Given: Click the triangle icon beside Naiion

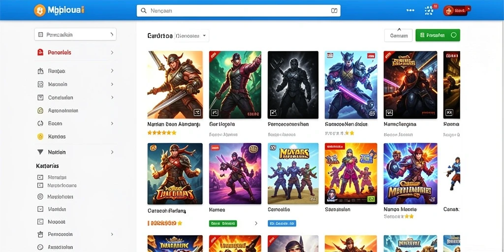Looking at the screenshot, I should point(40,152).
